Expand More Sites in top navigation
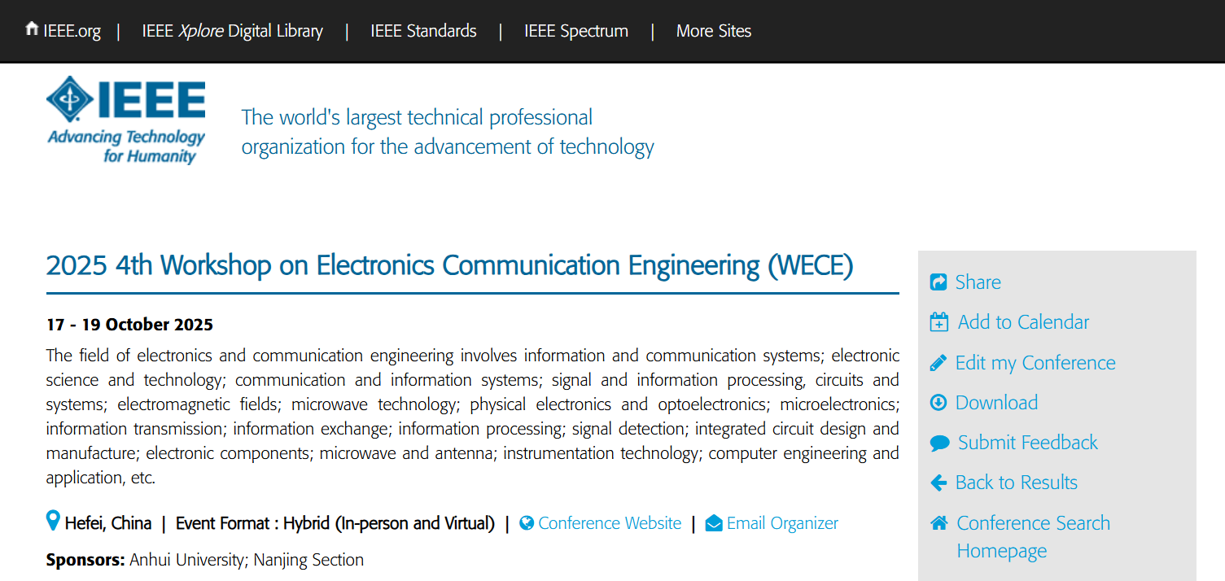1225x581 pixels. 714,31
